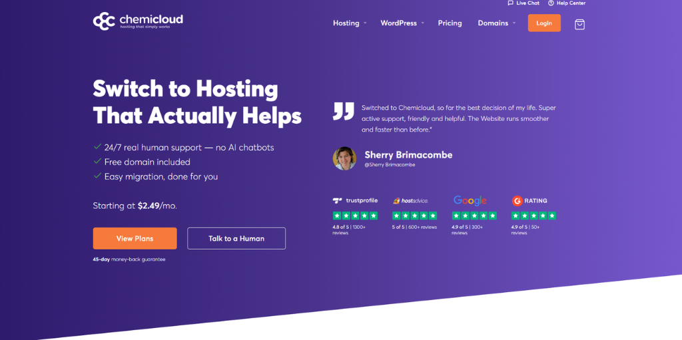Click the Live Chat speech bubble icon
Image resolution: width=682 pixels, height=340 pixels.
pyautogui.click(x=511, y=3)
